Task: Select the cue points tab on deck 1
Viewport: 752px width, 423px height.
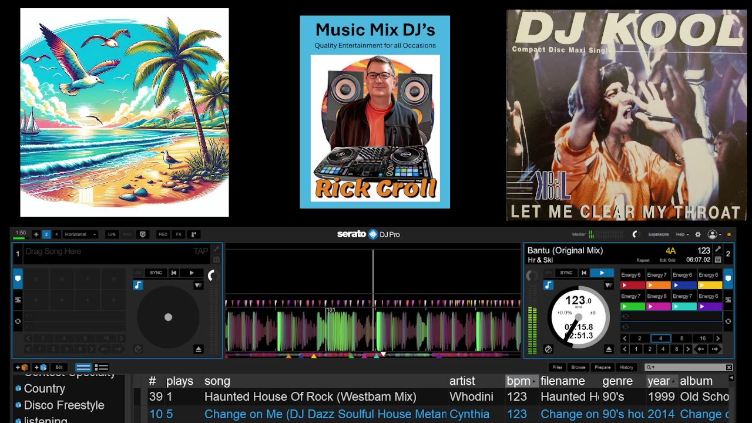Action: click(18, 278)
